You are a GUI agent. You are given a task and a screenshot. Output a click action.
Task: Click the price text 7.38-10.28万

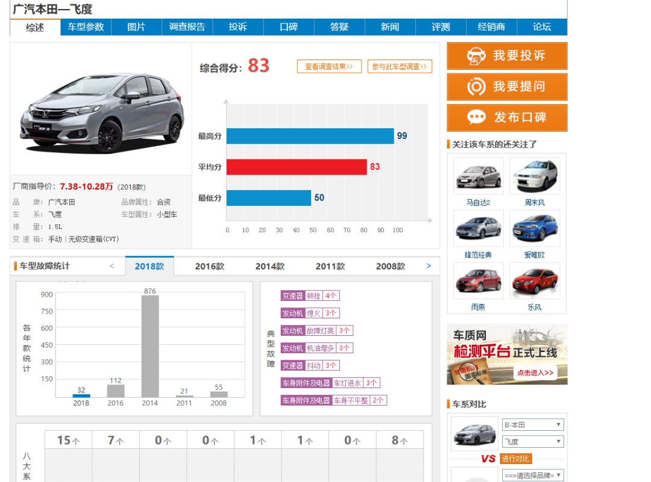(x=86, y=187)
